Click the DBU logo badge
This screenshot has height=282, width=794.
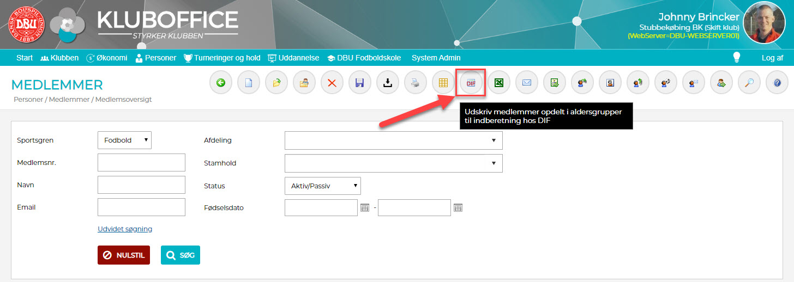click(26, 26)
